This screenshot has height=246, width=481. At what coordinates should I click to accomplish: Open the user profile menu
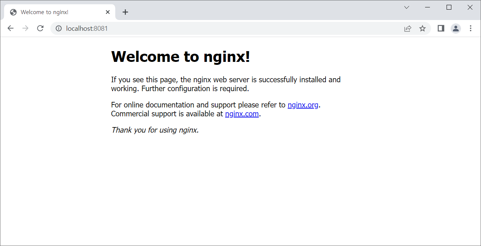coord(456,28)
